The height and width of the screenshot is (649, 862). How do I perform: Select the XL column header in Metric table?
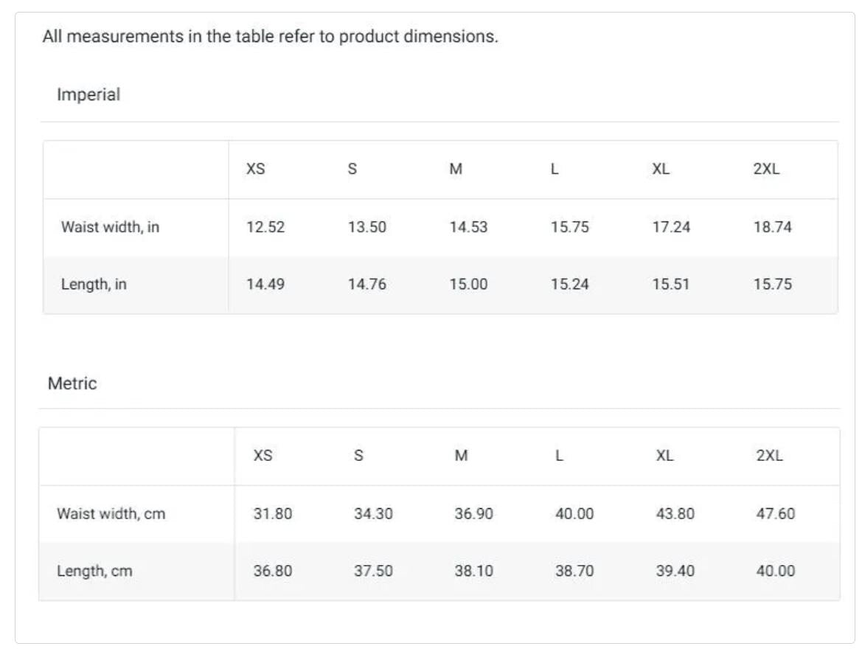tap(664, 456)
